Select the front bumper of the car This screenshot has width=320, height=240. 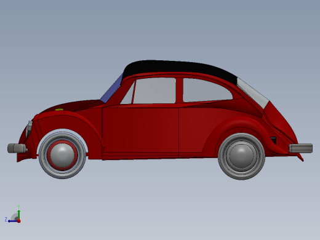(x=17, y=148)
